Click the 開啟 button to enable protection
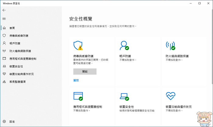The width and height of the screenshot is (213, 127). [85, 72]
